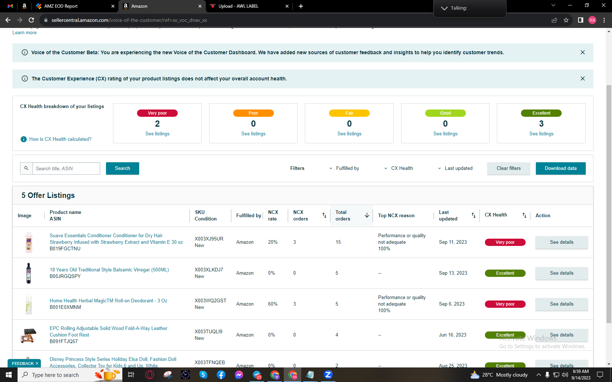Open the 18 Years Old Balsamic Vinegar link
This screenshot has height=382, width=612.
[x=109, y=270]
